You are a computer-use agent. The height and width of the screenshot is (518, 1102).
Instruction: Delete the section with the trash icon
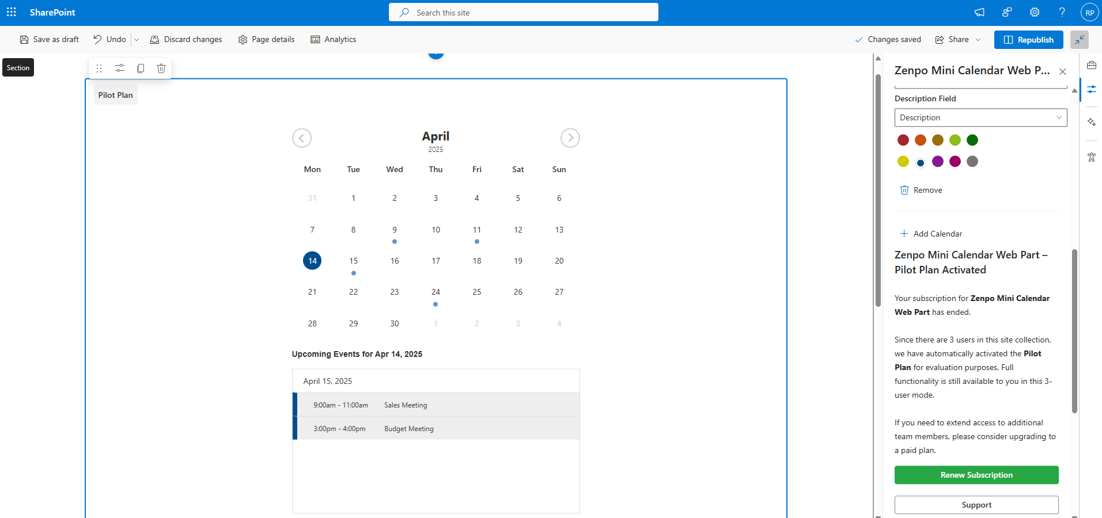[x=161, y=68]
